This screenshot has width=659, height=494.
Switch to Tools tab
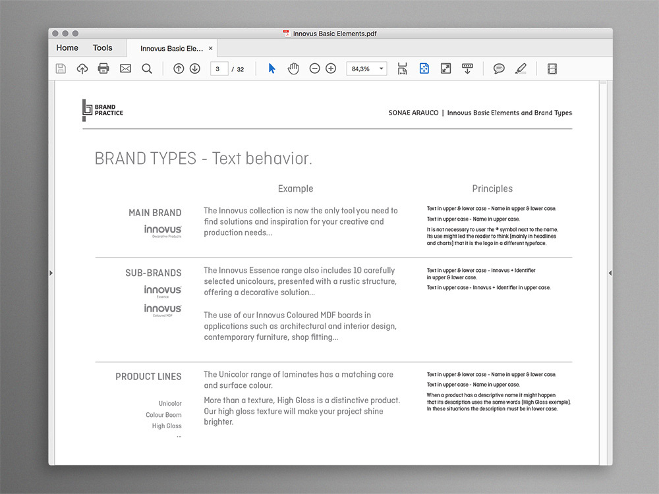click(x=103, y=48)
